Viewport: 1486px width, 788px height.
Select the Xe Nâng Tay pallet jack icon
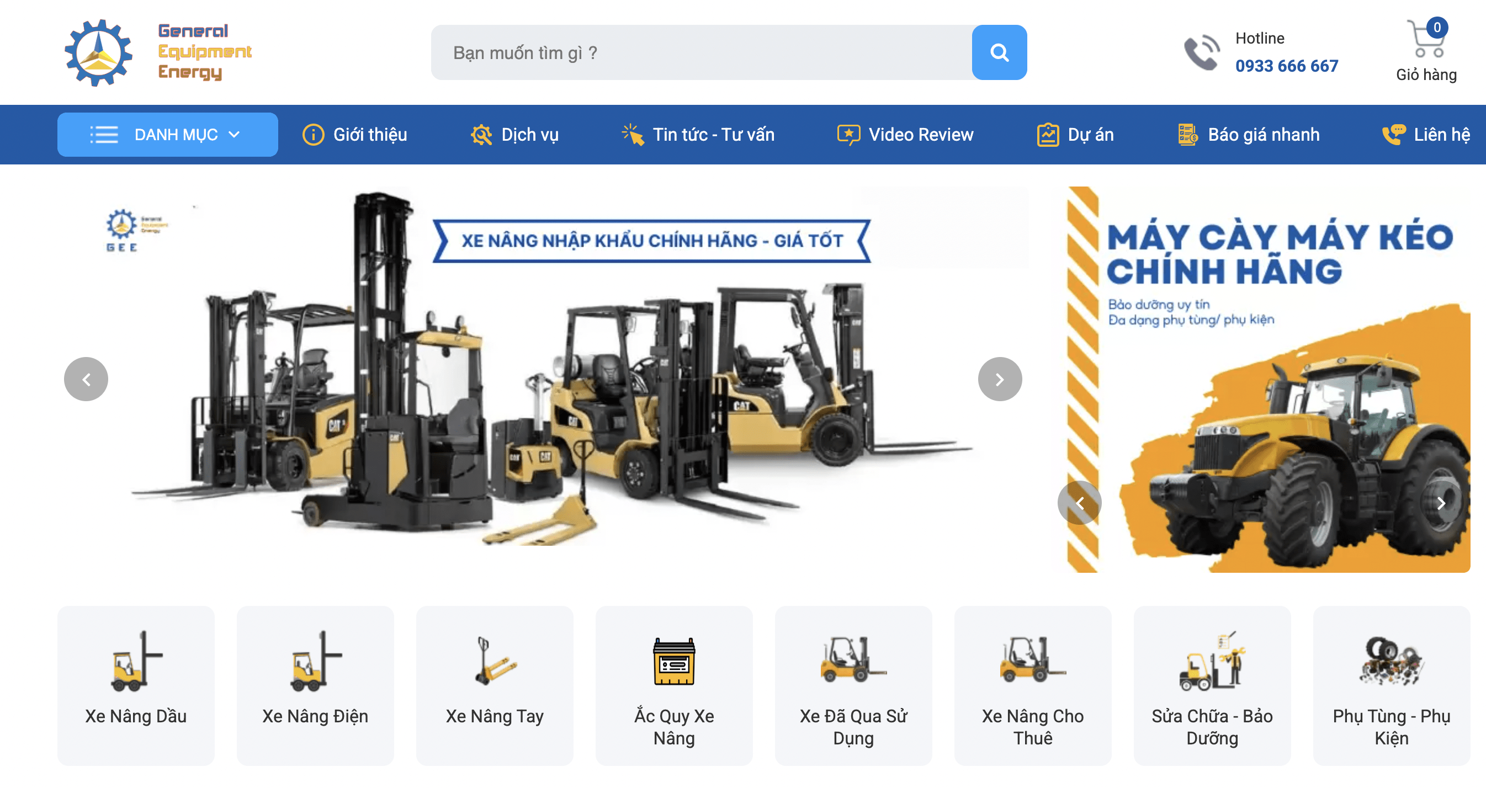coord(495,661)
